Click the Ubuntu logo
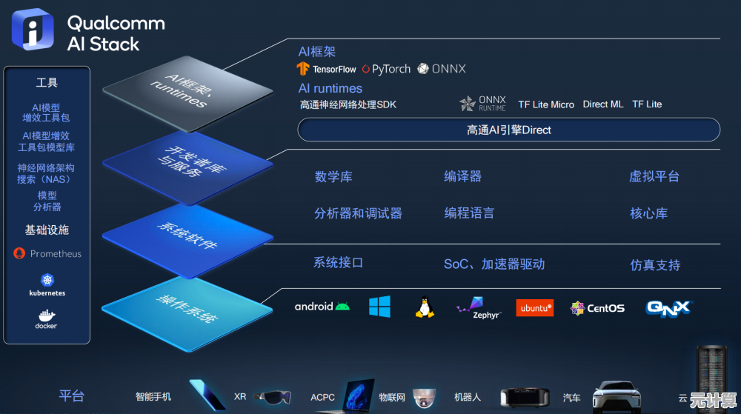 pyautogui.click(x=534, y=307)
